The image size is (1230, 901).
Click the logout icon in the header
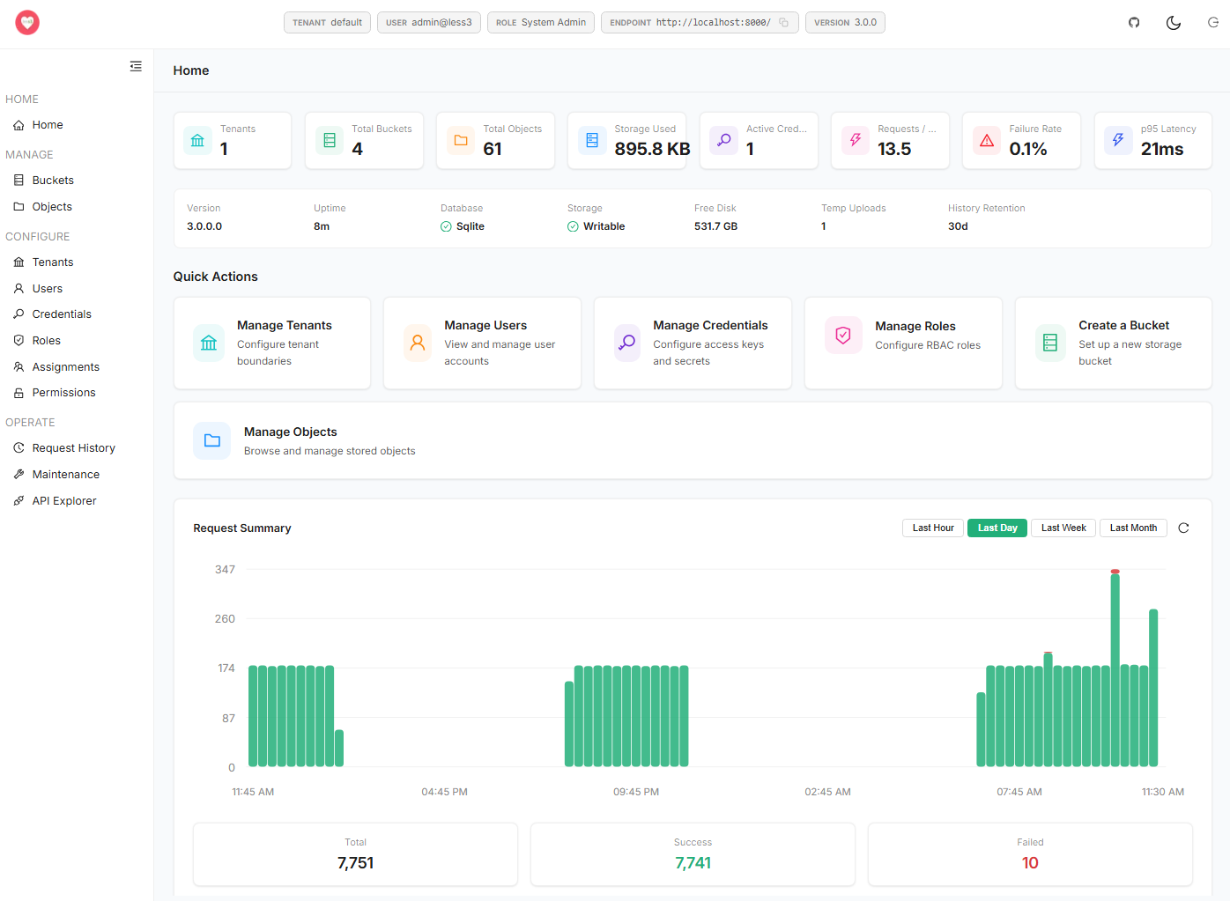[x=1213, y=22]
